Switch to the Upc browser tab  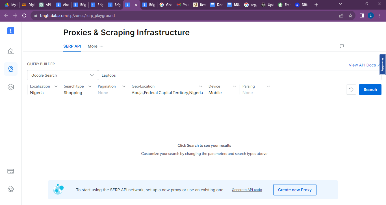click(x=267, y=5)
